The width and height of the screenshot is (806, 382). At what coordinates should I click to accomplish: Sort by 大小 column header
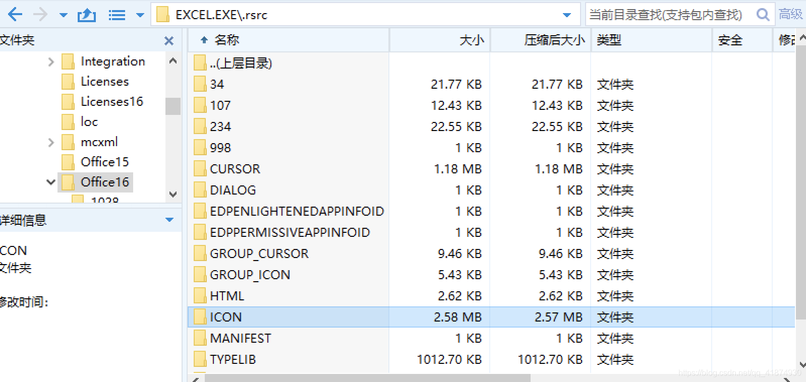click(x=440, y=40)
